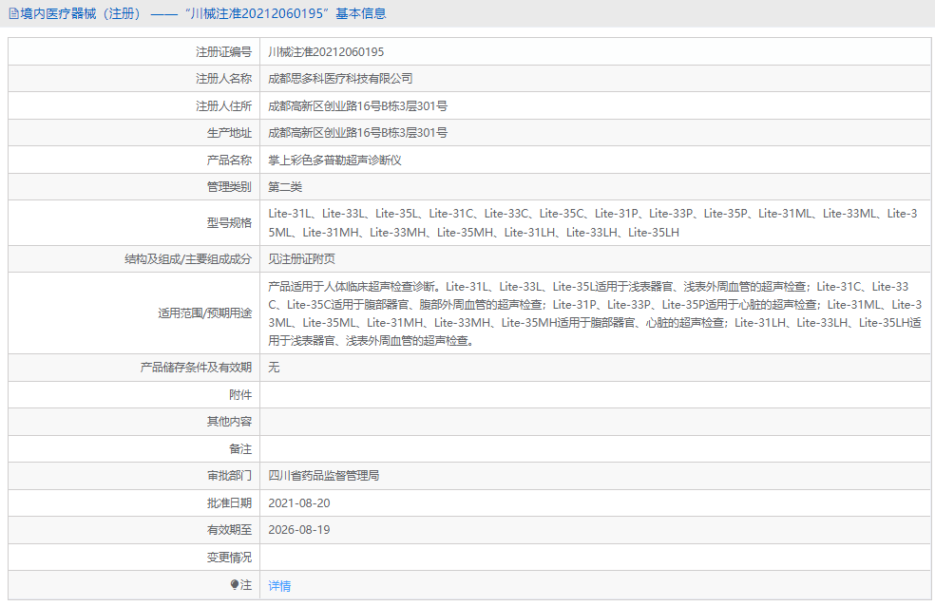
Task: Click the 注册证编号 row label
Action: 223,52
